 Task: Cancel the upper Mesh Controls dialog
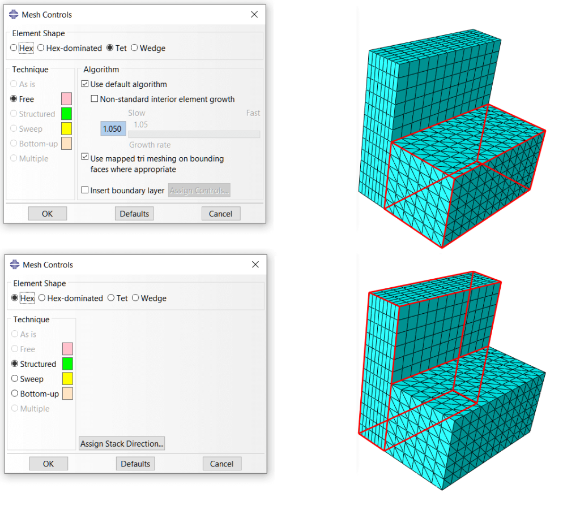tap(221, 213)
